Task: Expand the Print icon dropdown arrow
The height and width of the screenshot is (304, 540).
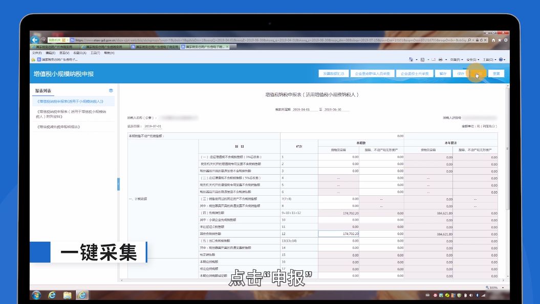Action: [x=446, y=59]
